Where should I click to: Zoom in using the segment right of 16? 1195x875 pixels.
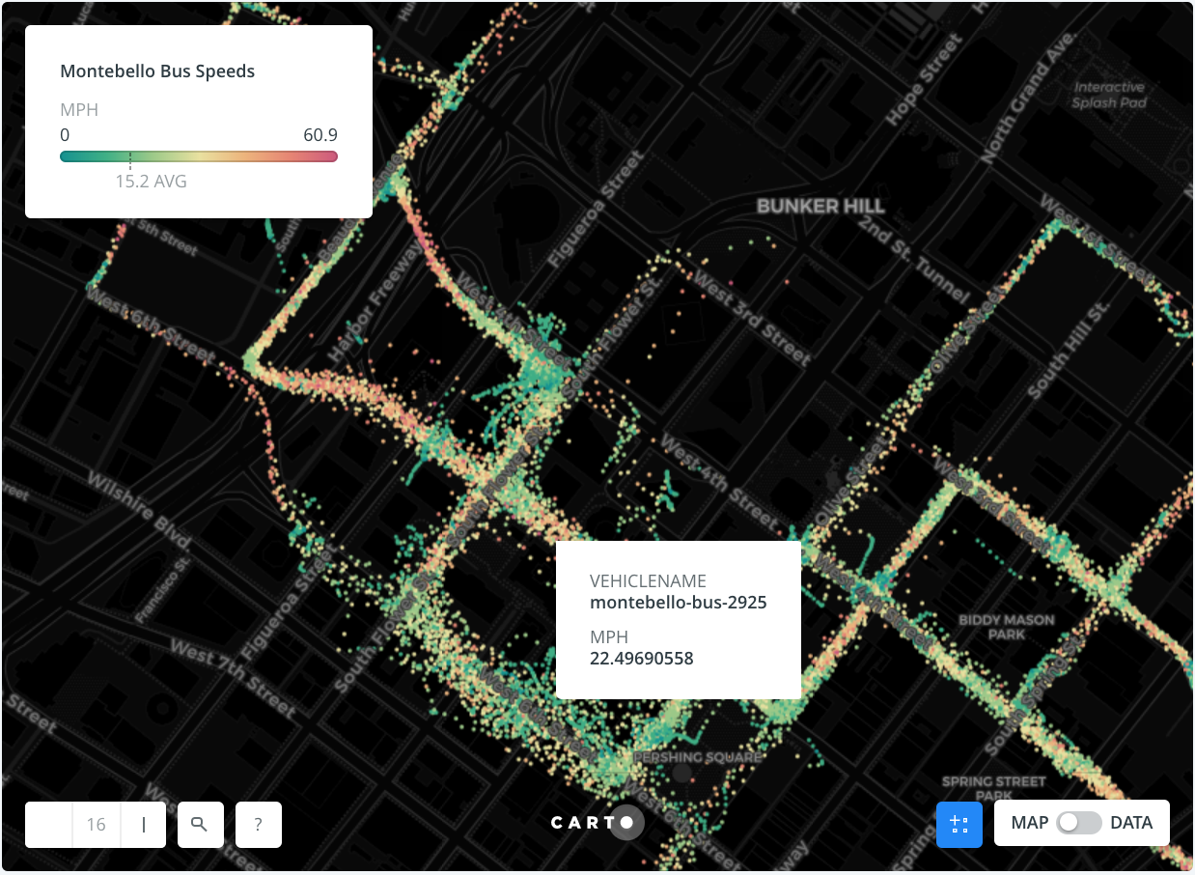143,825
